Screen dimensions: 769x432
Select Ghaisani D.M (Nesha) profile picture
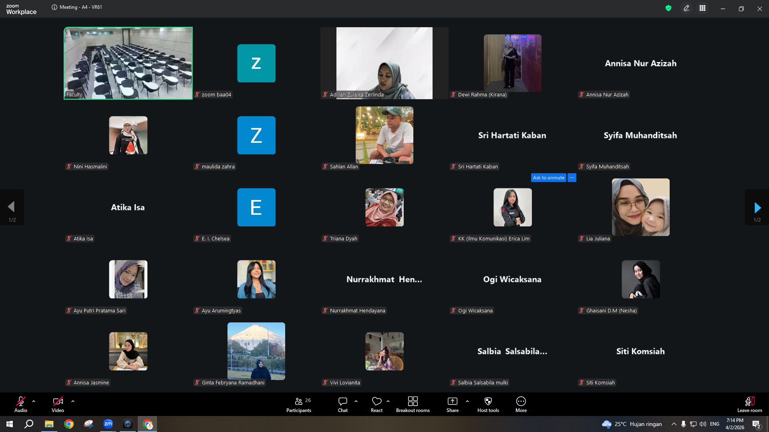click(641, 279)
